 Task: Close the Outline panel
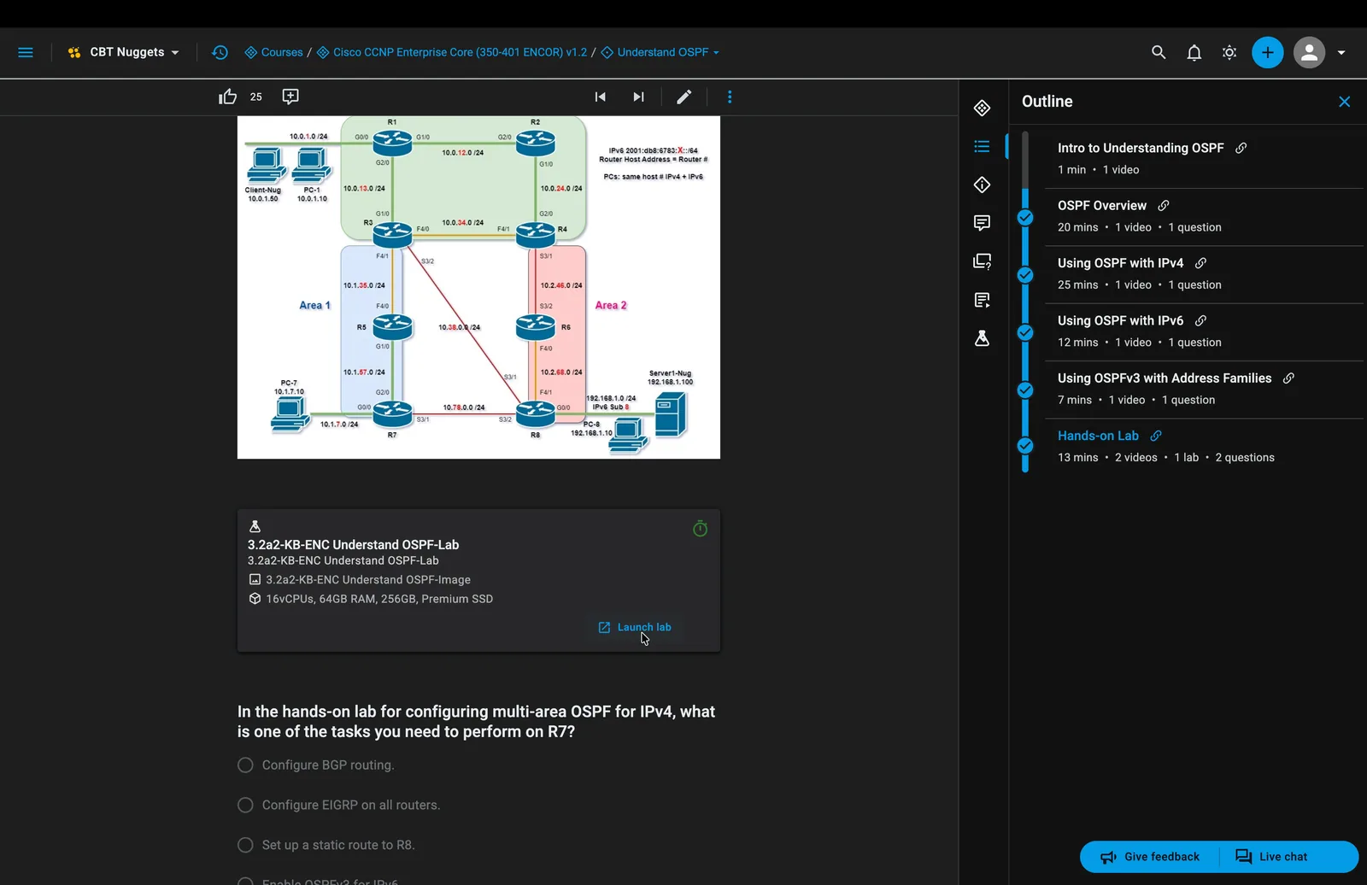click(x=1345, y=102)
